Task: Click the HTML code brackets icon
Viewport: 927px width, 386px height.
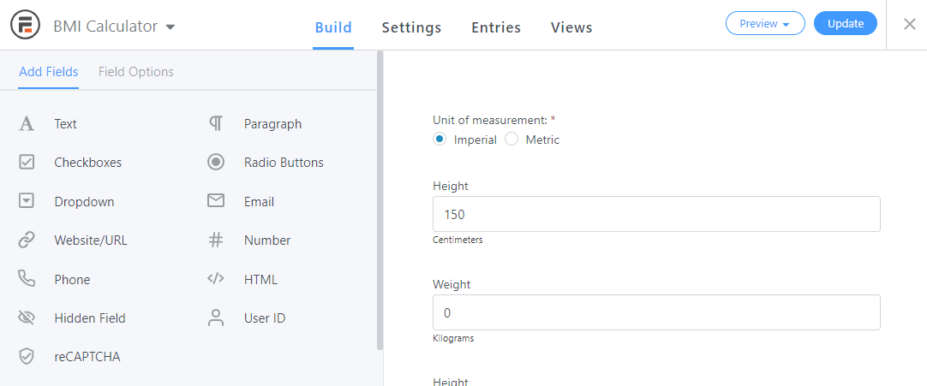Action: tap(216, 280)
